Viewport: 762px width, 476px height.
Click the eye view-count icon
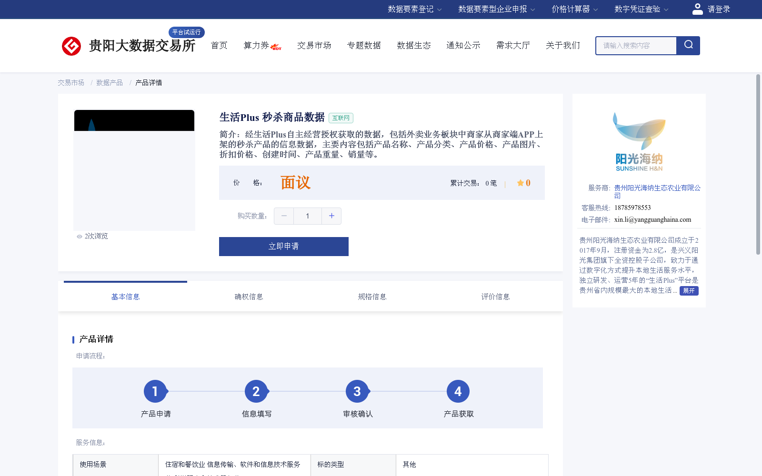pyautogui.click(x=80, y=237)
